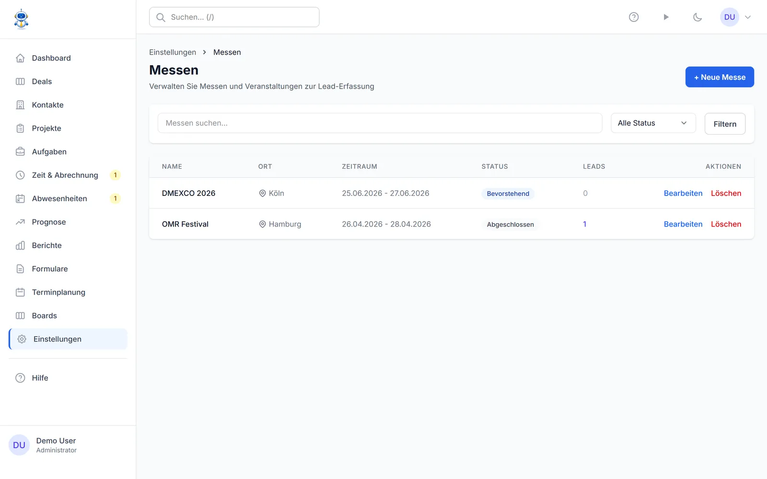Viewport: 767px width, 479px height.
Task: Click the DMEXCO leads value 0
Action: point(585,194)
